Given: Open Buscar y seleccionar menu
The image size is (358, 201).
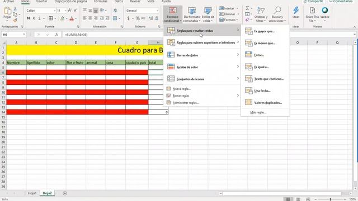Looking at the screenshot, I should pyautogui.click(x=277, y=15).
